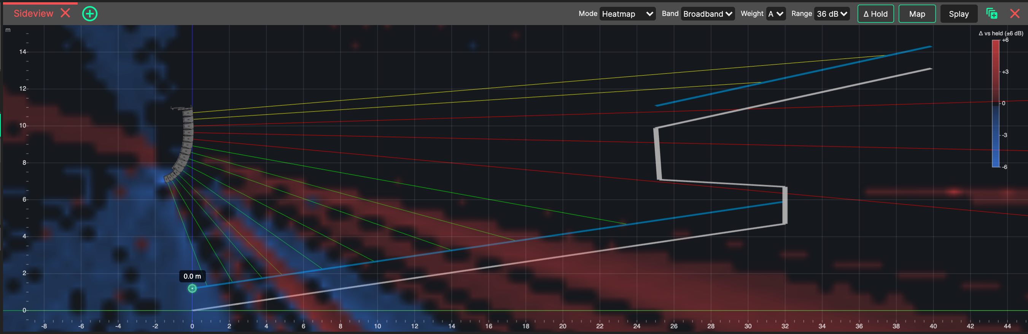The image size is (1028, 334).
Task: Click the 0.0 m distance label
Action: pos(193,276)
